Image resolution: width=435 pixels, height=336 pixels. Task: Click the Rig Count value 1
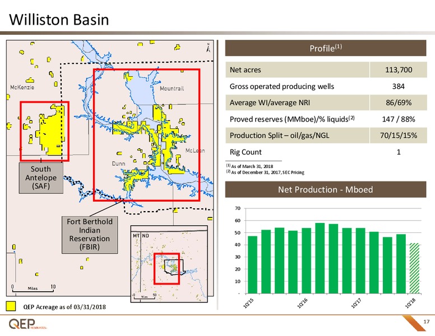pos(399,152)
